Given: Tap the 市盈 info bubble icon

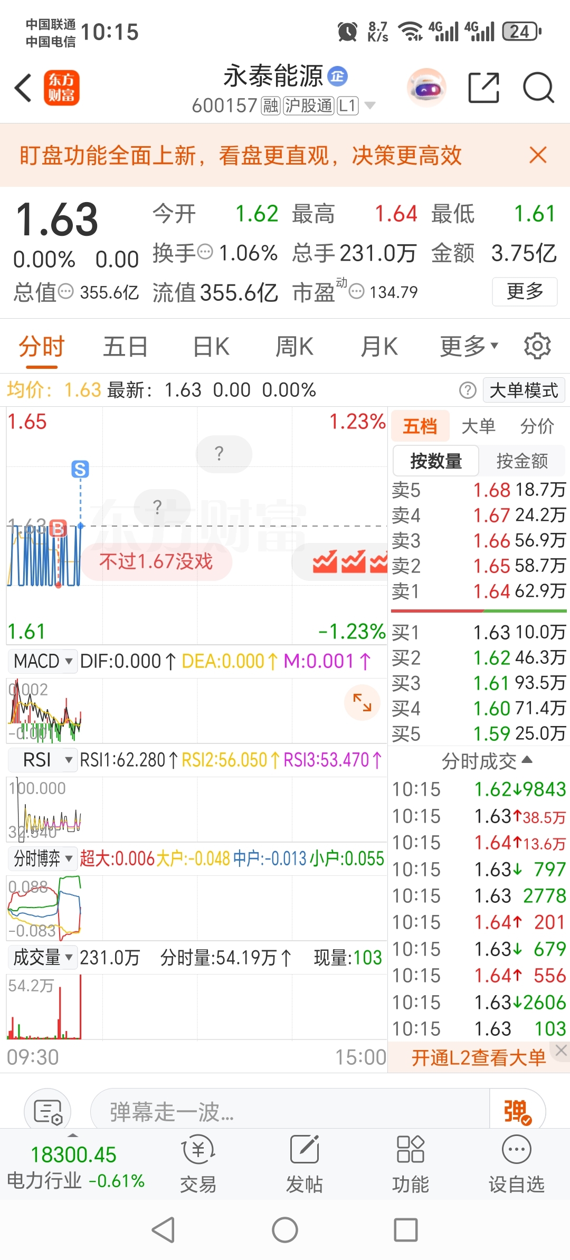Looking at the screenshot, I should (x=357, y=291).
